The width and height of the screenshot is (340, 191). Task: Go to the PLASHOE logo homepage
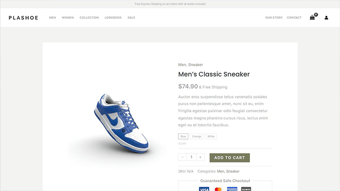click(x=24, y=18)
